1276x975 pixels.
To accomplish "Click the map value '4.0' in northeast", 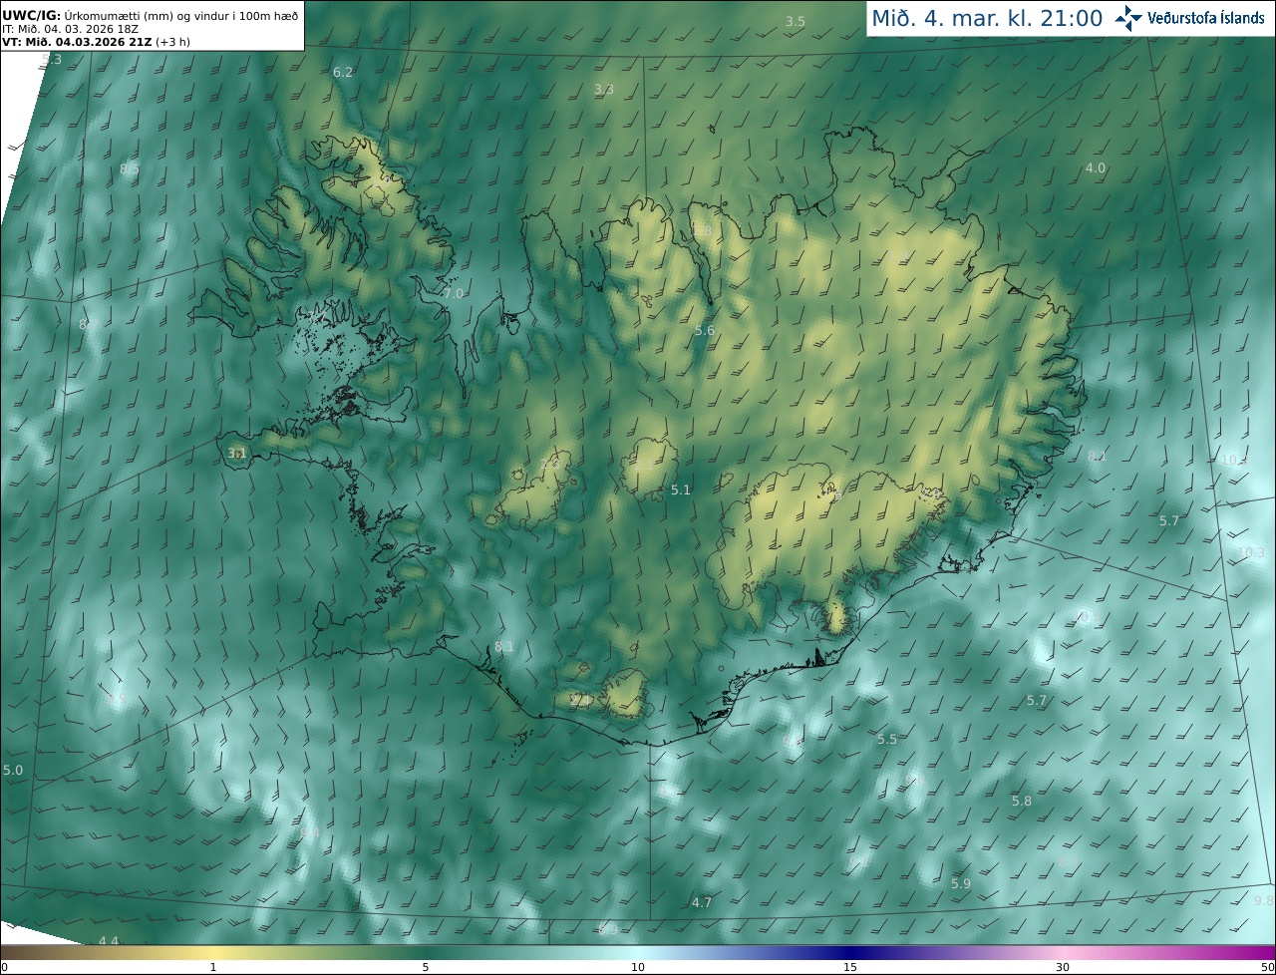I will coord(1096,167).
